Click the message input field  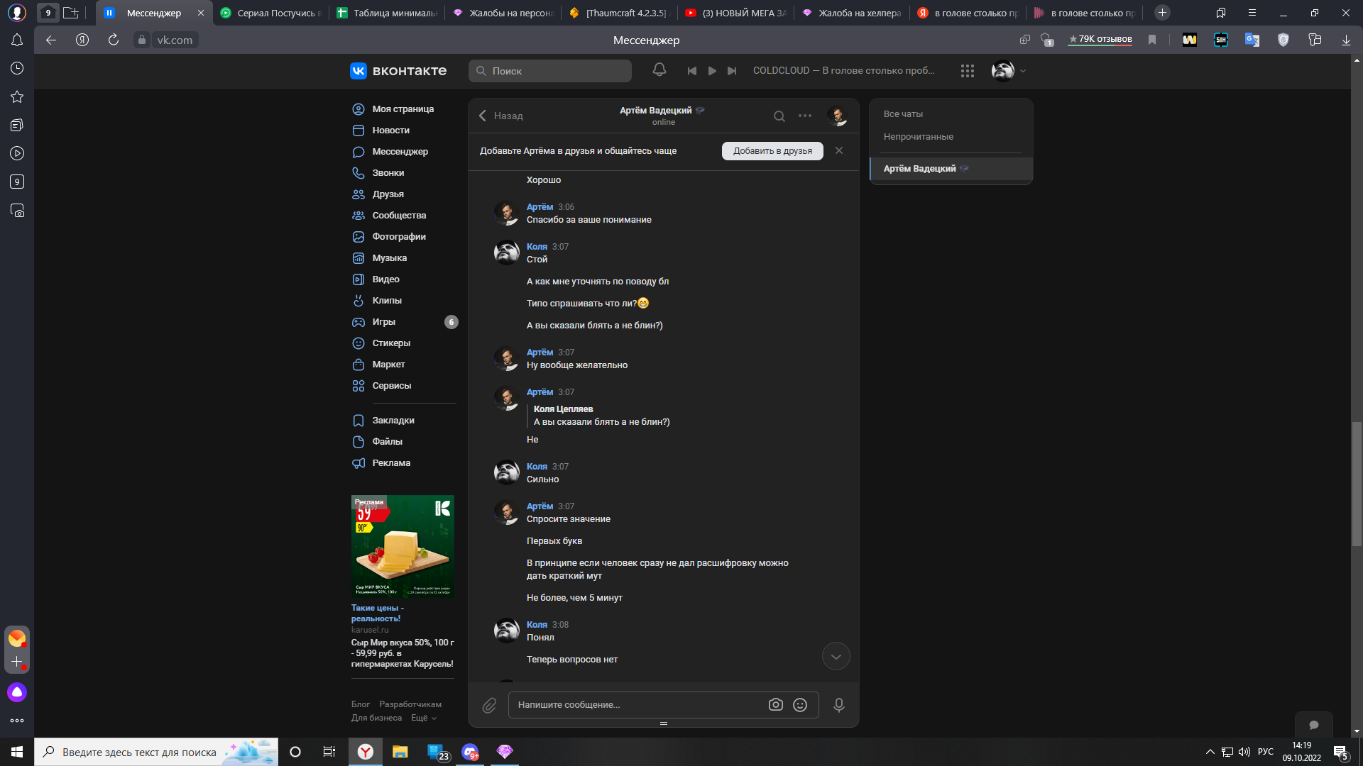(x=639, y=705)
